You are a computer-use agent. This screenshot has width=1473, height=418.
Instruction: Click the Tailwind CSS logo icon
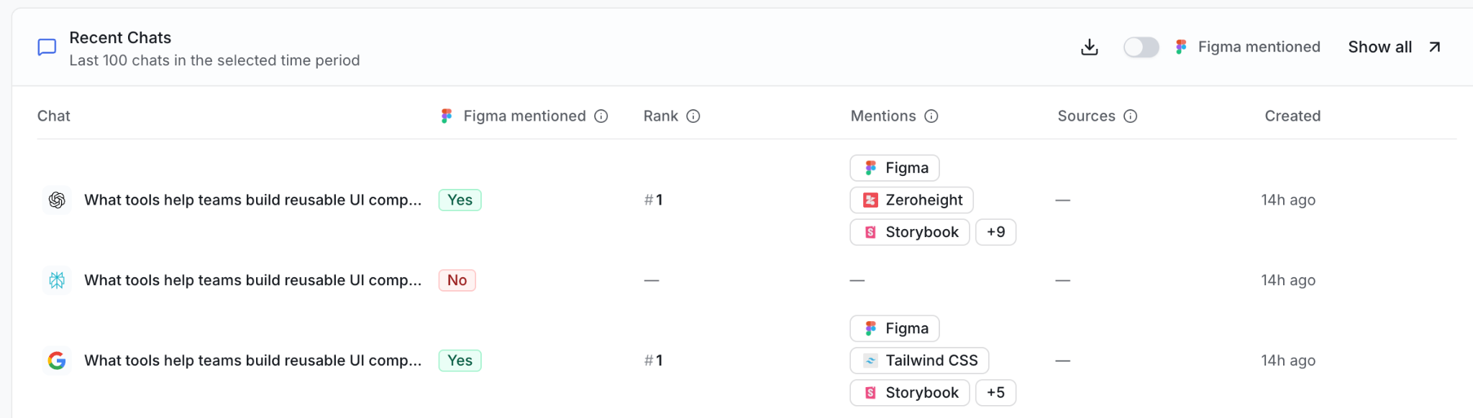pyautogui.click(x=870, y=361)
